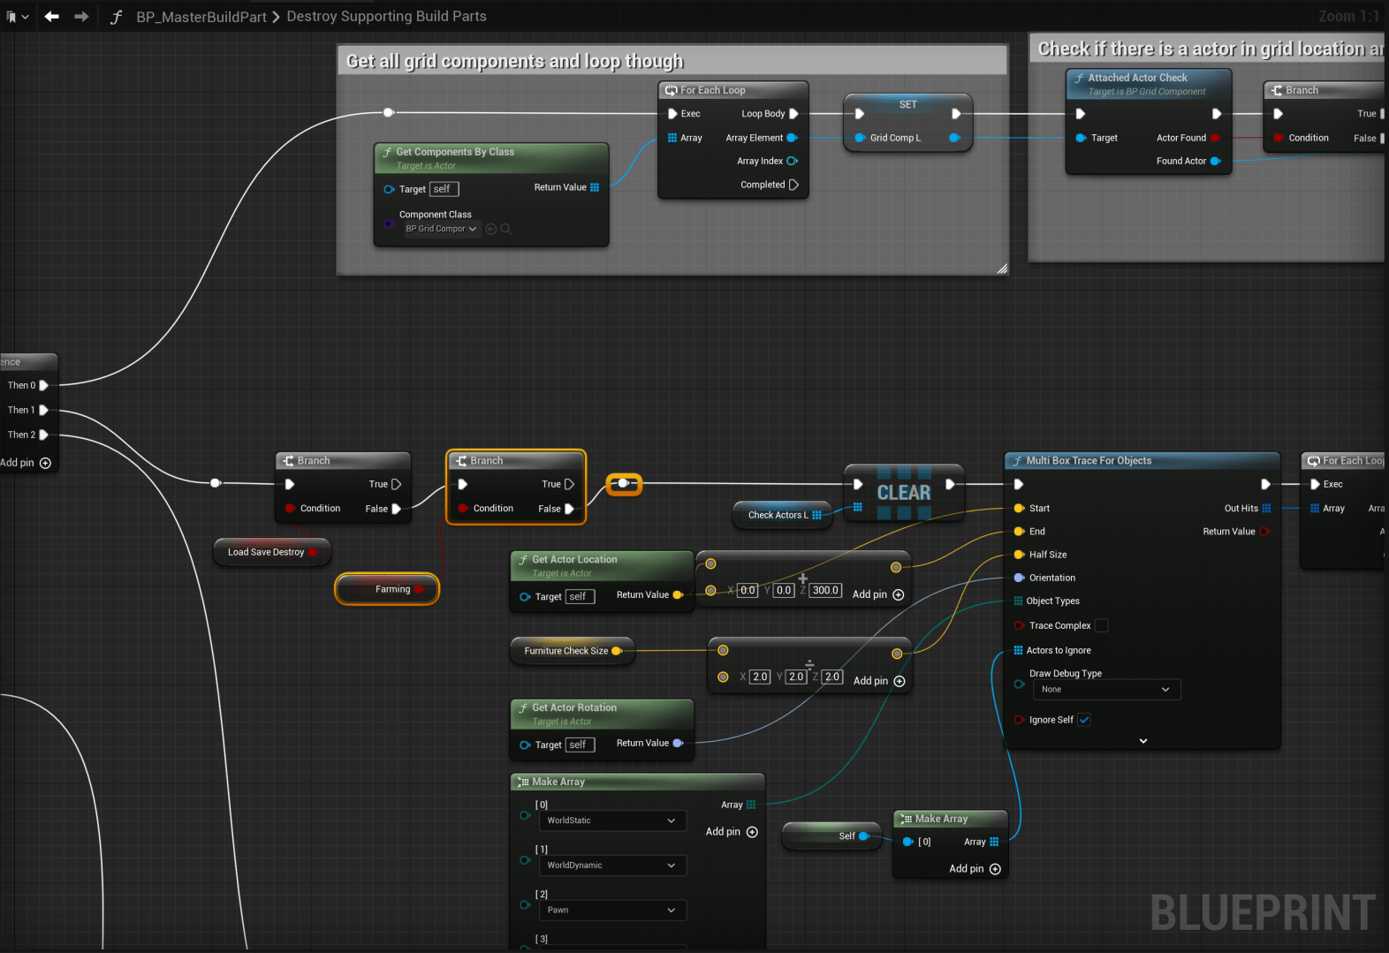Expand advanced pins of Multi Box Trace node
This screenshot has width=1389, height=953.
1142,741
